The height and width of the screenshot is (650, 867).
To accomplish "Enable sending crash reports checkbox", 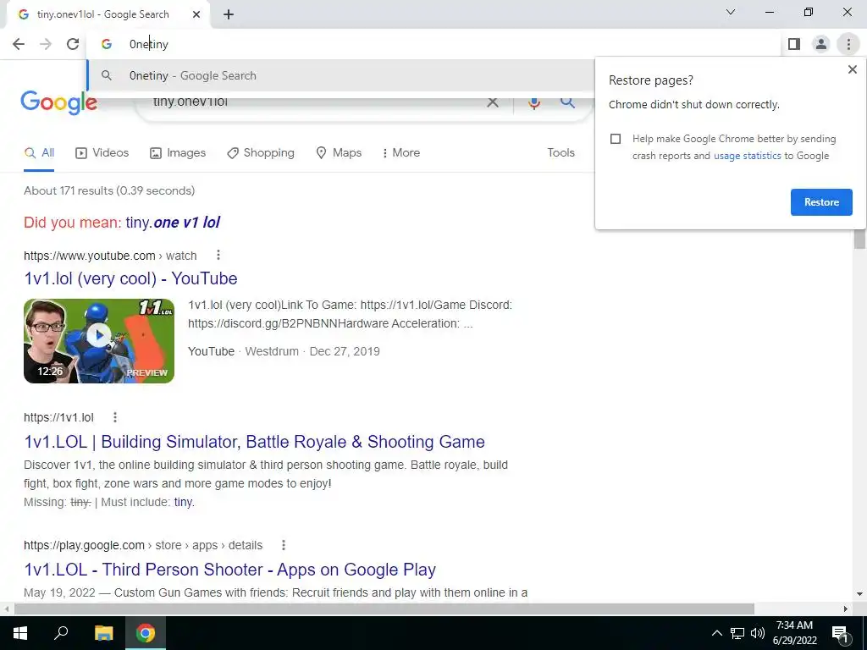I will pyautogui.click(x=616, y=139).
